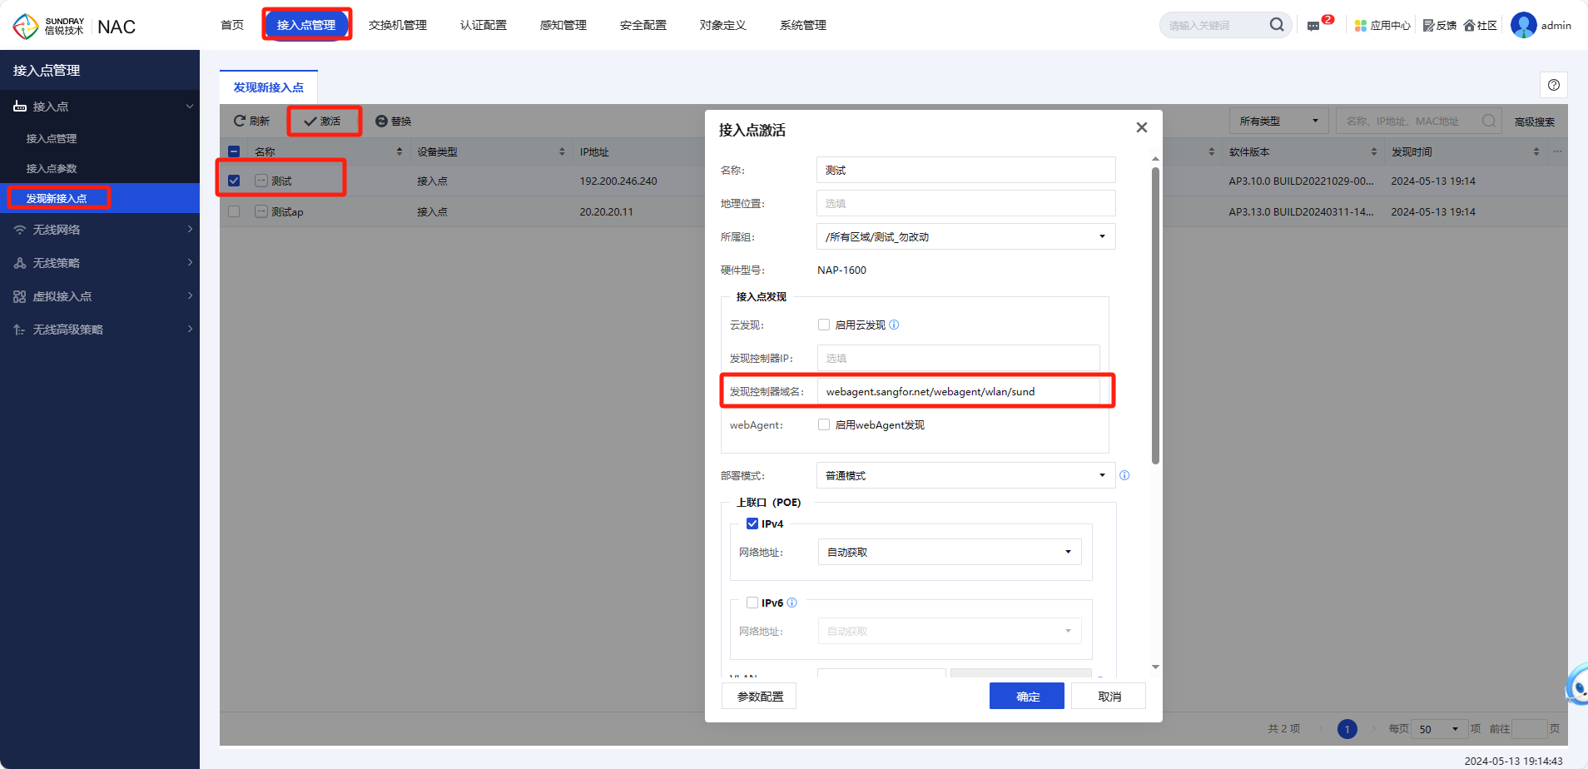Uncheck the 测试 row checkbox
Screen dimensions: 1588x769
(x=234, y=181)
